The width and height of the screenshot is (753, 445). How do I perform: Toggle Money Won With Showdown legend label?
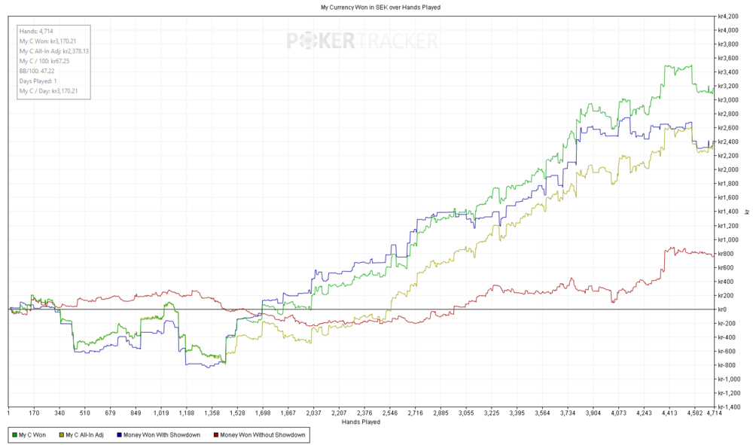pyautogui.click(x=163, y=434)
